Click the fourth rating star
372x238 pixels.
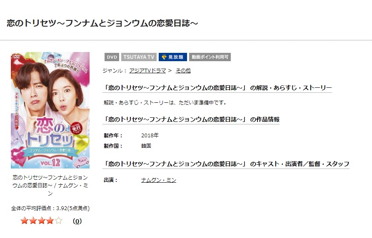click(50, 221)
